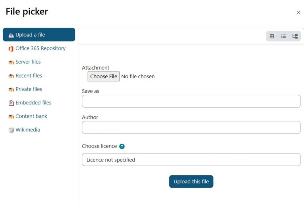Click the Server files Moodle icon
This screenshot has height=203, width=304.
tap(11, 62)
